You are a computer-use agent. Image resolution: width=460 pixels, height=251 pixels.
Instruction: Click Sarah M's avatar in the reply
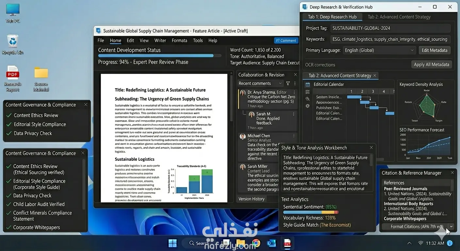(252, 114)
